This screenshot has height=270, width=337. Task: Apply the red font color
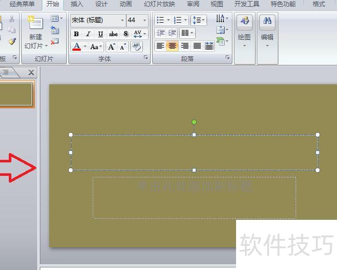(x=77, y=47)
